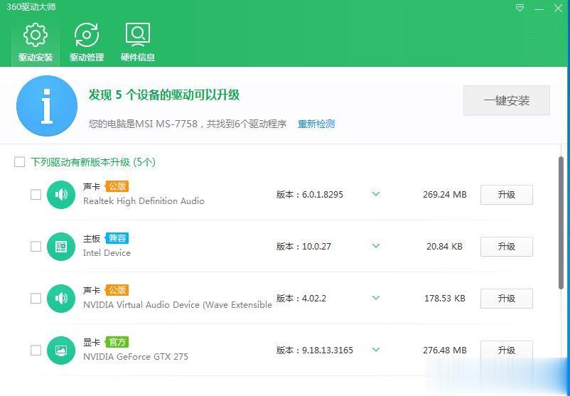Upgrade the Intel Device driver

point(506,247)
